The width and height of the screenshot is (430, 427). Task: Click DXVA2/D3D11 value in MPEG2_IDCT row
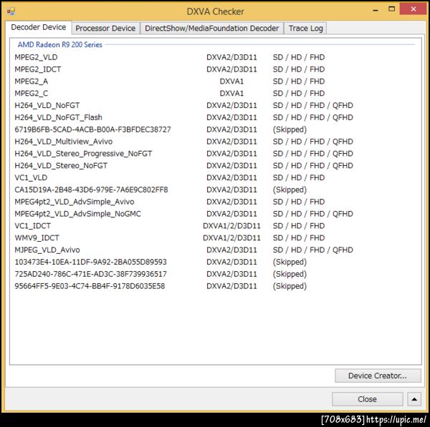tap(231, 69)
